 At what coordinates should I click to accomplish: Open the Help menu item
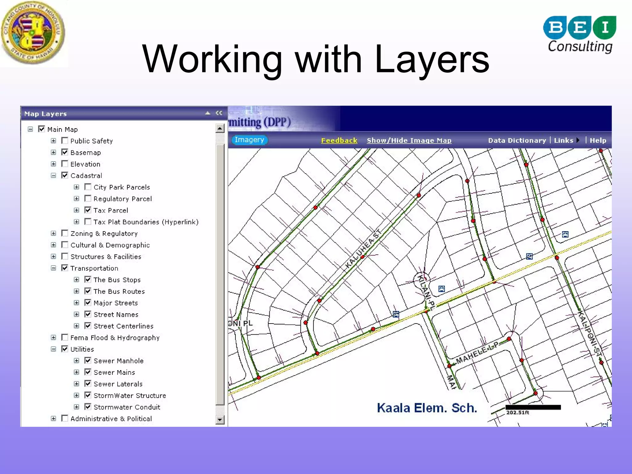click(x=598, y=140)
